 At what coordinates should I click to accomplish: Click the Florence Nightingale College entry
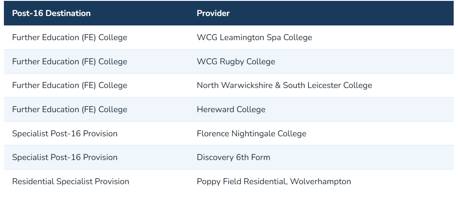[251, 134]
